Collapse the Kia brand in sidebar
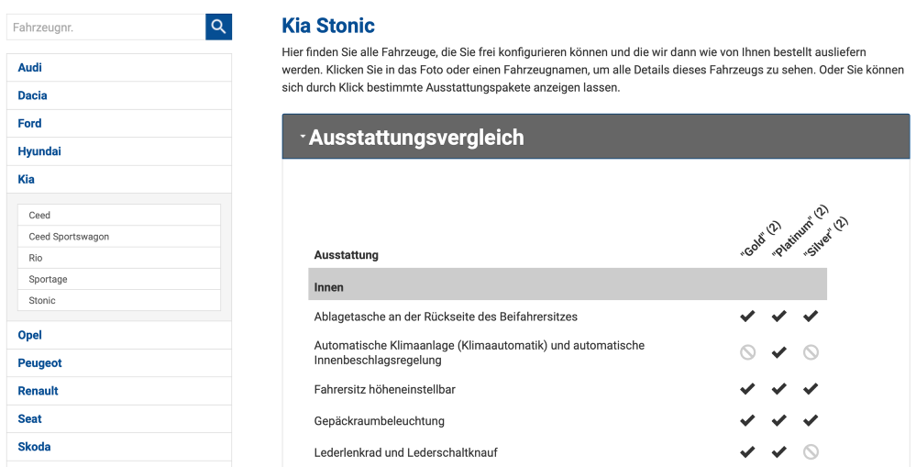Screen dimensions: 916x467 27,180
